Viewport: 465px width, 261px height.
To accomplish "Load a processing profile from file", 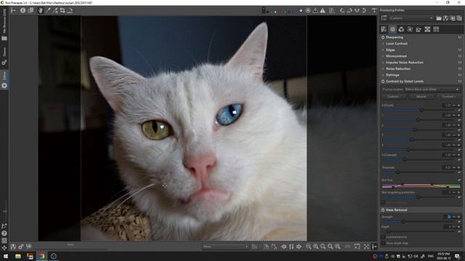I will [x=439, y=18].
